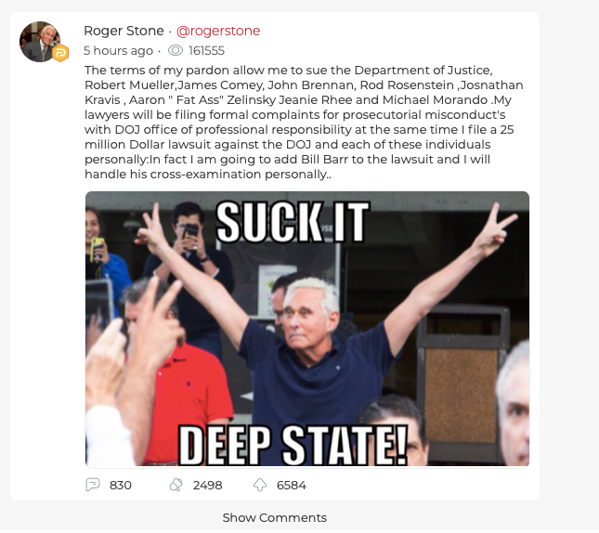Click the 6584 upvotes count
599x533 pixels.
[x=292, y=486]
